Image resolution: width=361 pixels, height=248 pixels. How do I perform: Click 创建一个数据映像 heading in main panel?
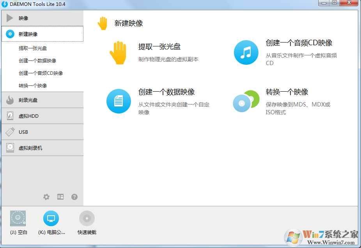[x=166, y=92]
